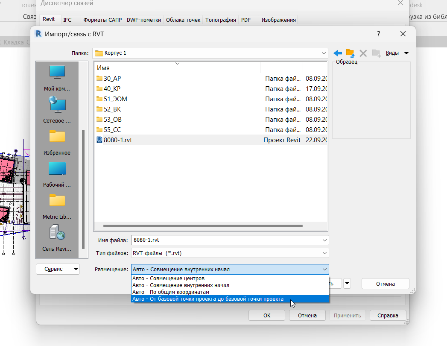This screenshot has width=447, height=346.
Task: Close the Импорт/связь с RVT dialog
Action: click(403, 34)
